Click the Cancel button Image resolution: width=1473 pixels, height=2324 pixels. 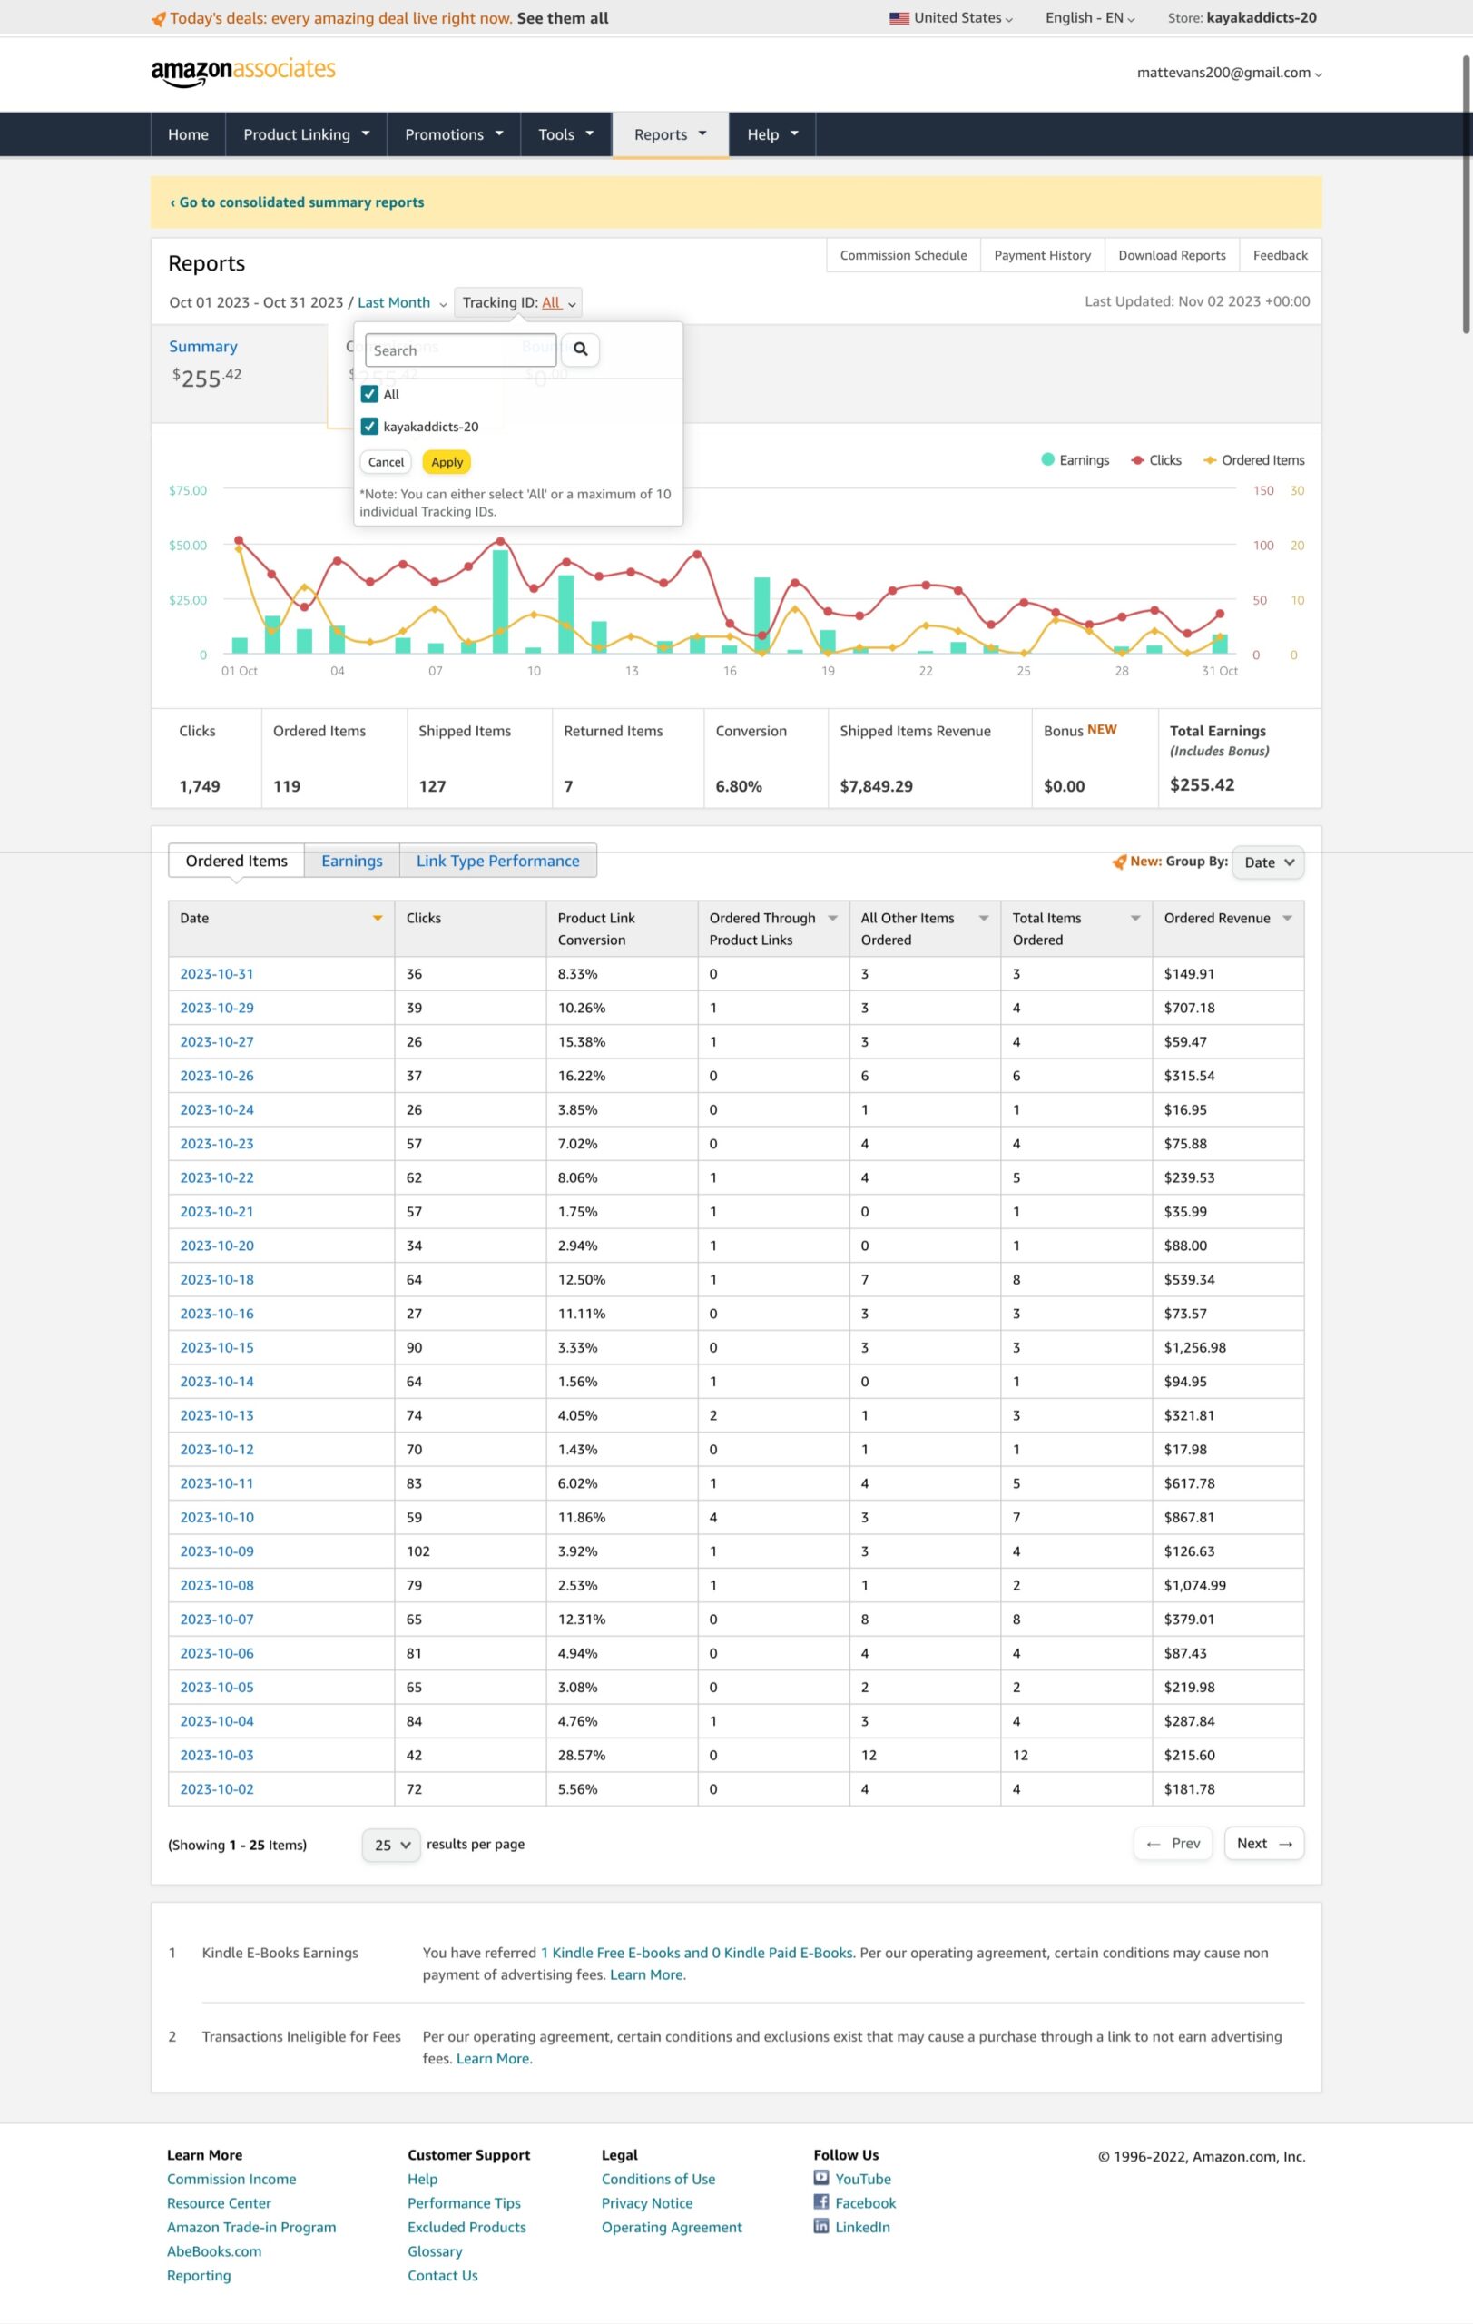point(386,462)
